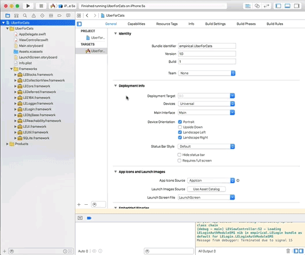
Task: Click the Use Asset Catalog button
Action: (x=206, y=189)
